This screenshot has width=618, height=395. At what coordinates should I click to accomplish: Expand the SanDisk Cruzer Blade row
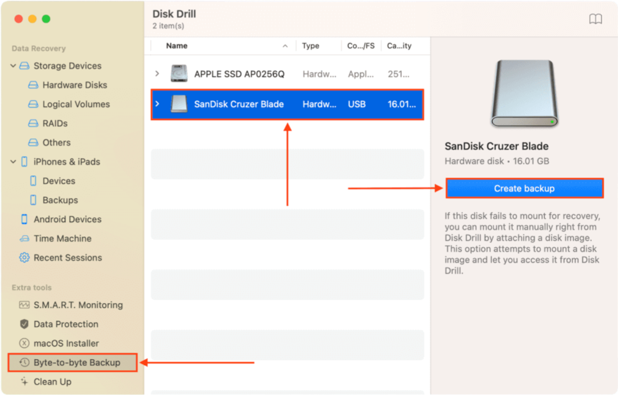[x=157, y=105]
